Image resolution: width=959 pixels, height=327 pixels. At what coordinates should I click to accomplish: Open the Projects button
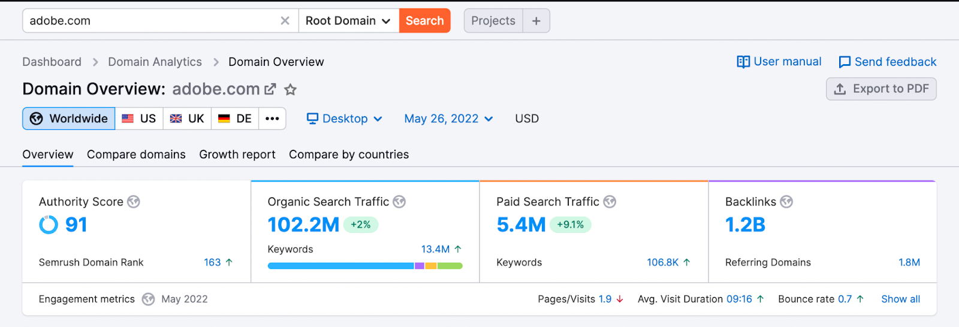coord(493,21)
